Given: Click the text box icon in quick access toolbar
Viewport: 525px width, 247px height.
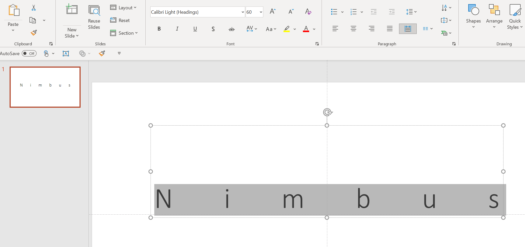Looking at the screenshot, I should click(66, 53).
